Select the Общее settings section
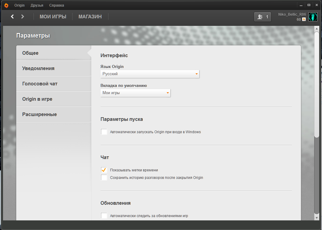322x230 pixels. click(x=54, y=53)
